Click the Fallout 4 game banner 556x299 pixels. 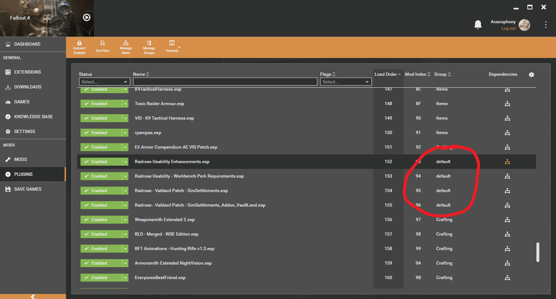47,18
